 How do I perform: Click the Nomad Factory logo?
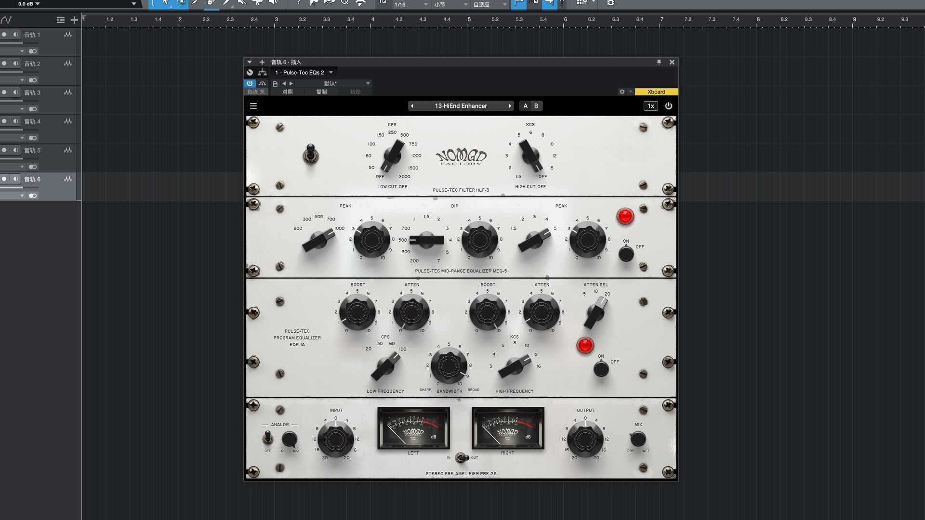[x=461, y=157]
